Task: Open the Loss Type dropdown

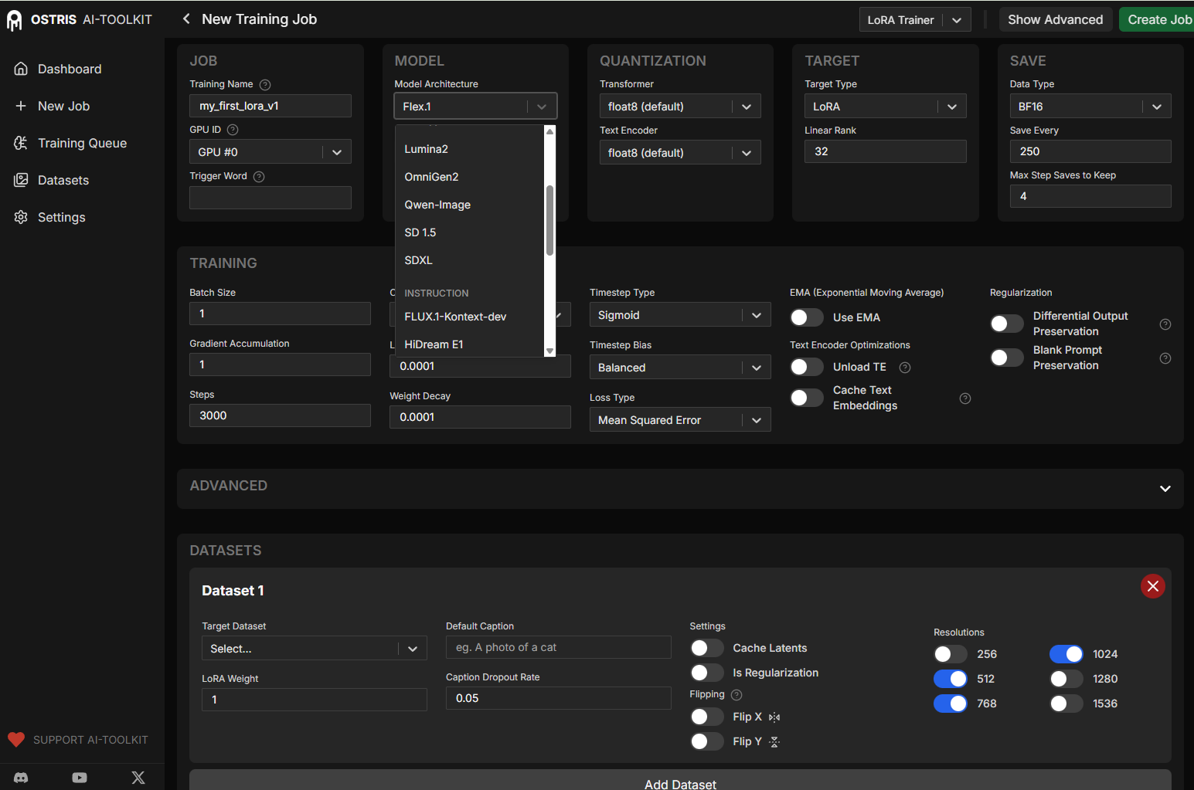Action: [680, 420]
